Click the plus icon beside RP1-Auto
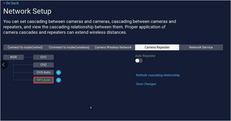 pos(59,80)
